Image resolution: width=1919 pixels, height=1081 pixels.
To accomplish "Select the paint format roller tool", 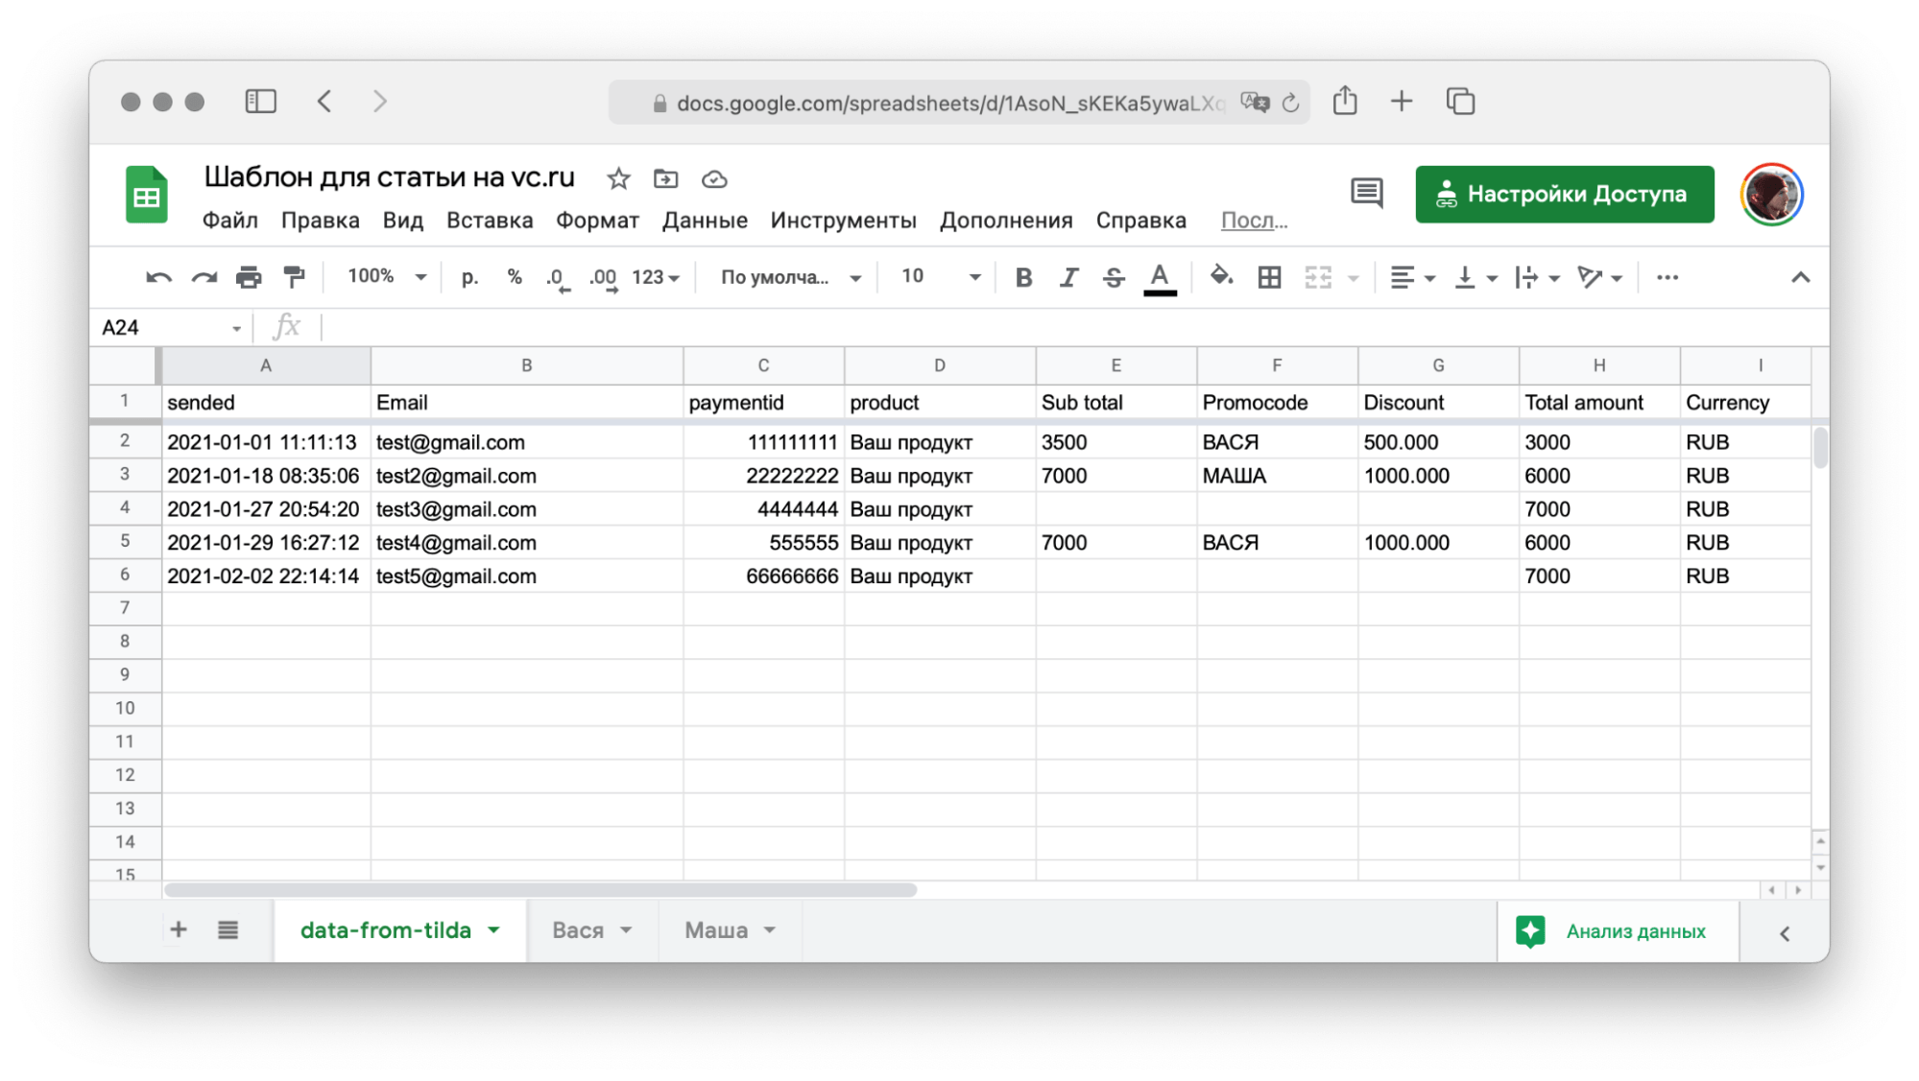I will tap(294, 278).
